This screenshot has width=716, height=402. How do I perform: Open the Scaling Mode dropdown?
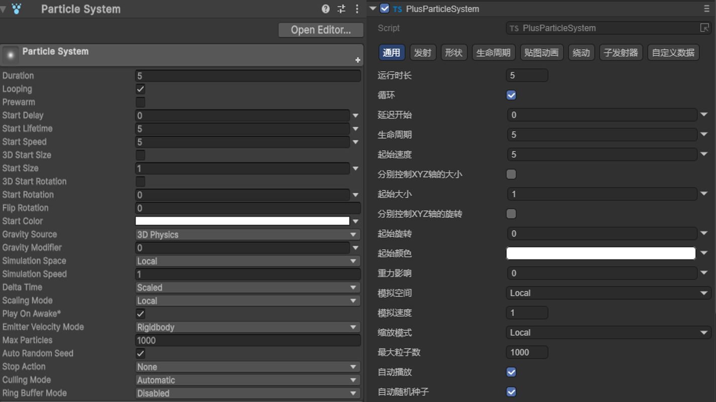pos(248,301)
